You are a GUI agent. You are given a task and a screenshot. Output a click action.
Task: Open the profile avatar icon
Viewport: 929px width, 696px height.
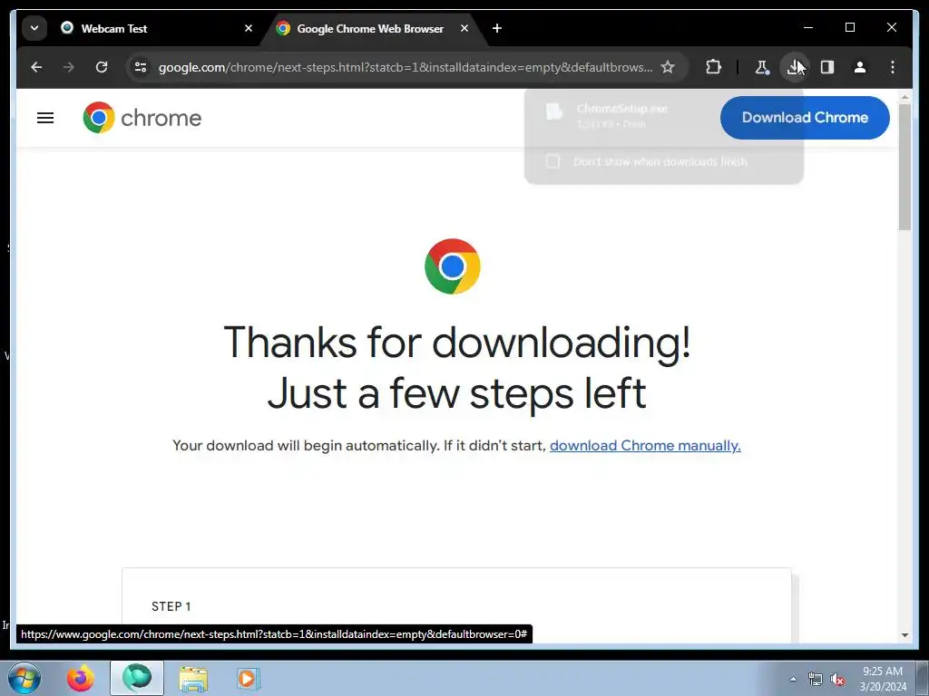[x=860, y=67]
